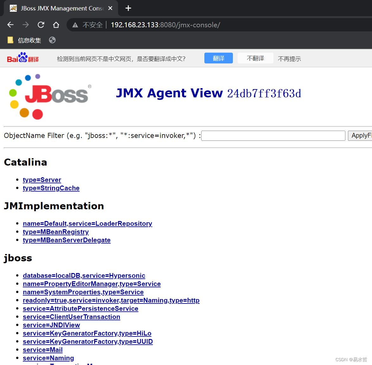This screenshot has height=365, width=372.
Task: Reload the JMX console page
Action: coord(41,25)
